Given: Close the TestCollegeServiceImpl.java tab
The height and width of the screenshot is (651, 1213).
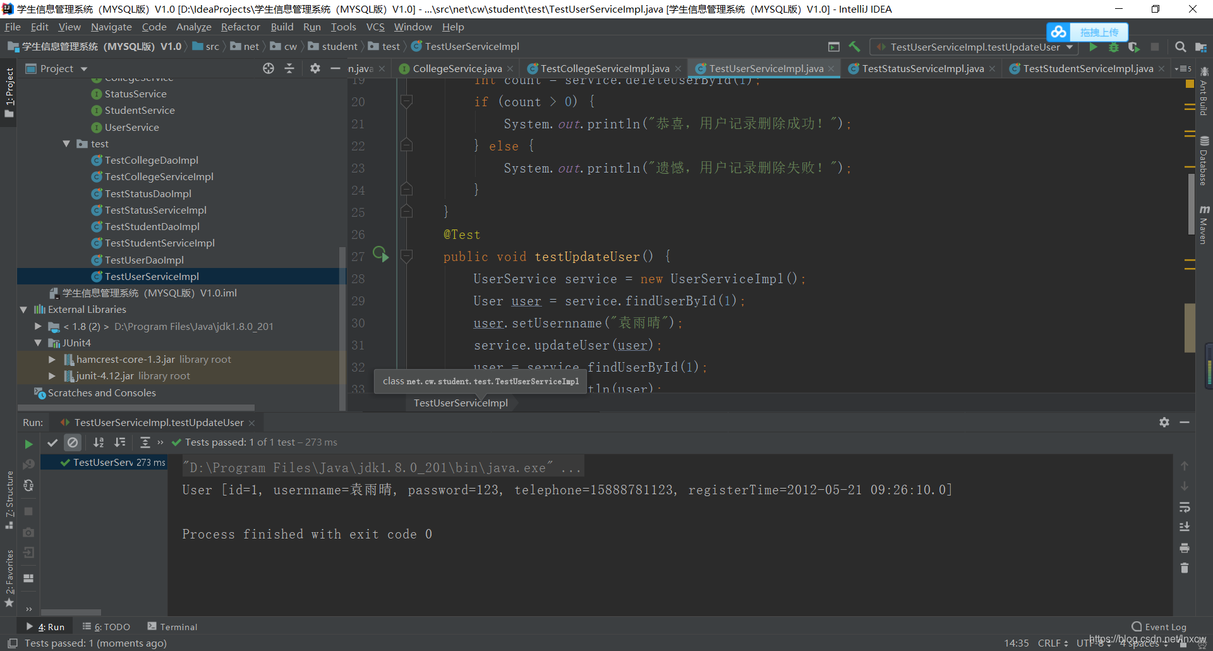Looking at the screenshot, I should [x=678, y=69].
